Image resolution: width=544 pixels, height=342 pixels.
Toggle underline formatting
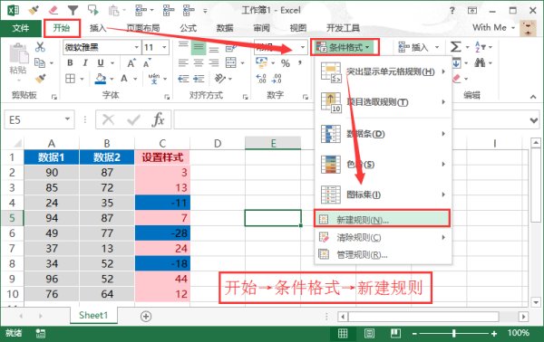point(101,62)
